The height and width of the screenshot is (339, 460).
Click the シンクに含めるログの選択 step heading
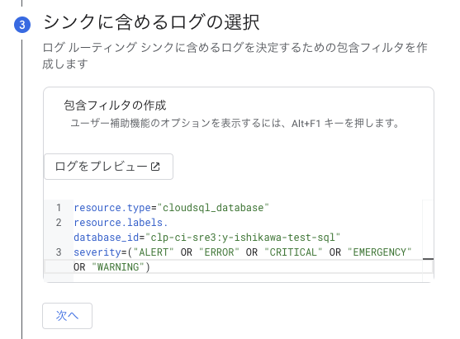pos(151,22)
